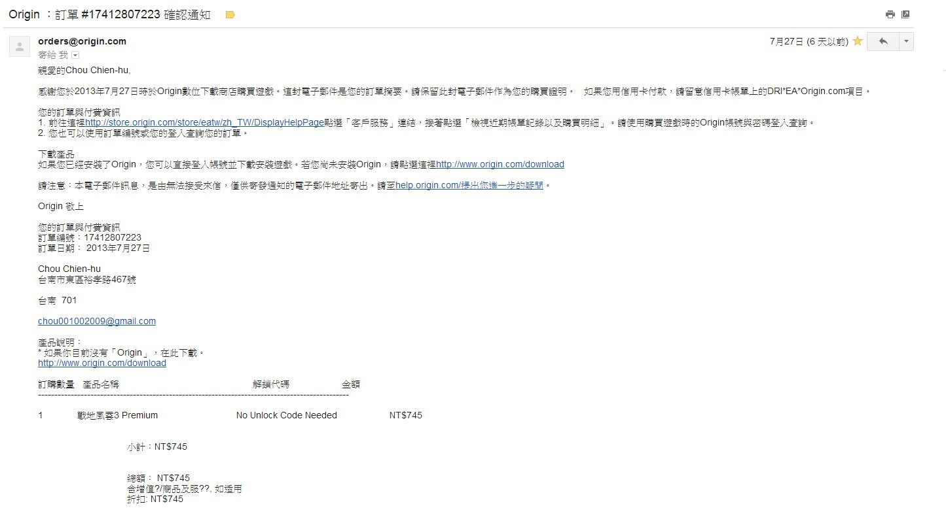Click the date 7月27日 (6 天以前)
946x521 pixels.
pyautogui.click(x=809, y=41)
